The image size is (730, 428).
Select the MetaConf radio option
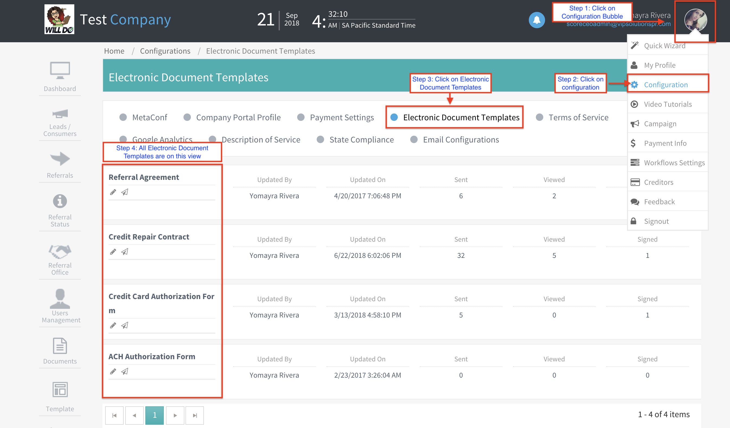(x=123, y=117)
